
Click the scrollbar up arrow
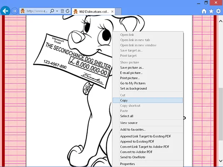tap(220, 21)
